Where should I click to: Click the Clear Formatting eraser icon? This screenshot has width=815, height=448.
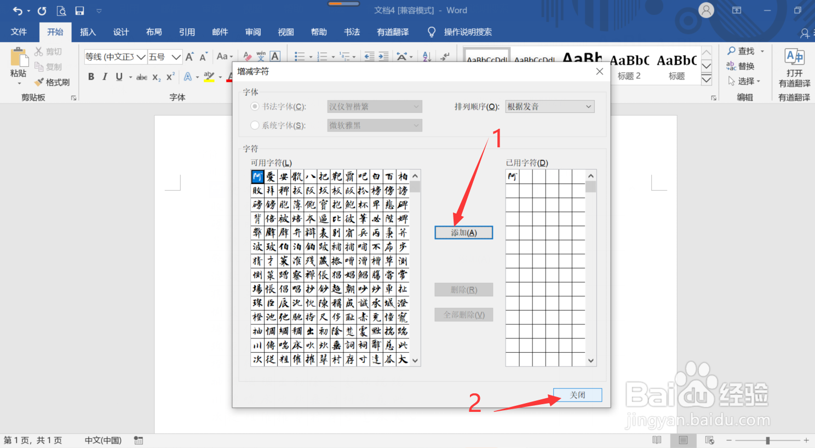[247, 56]
